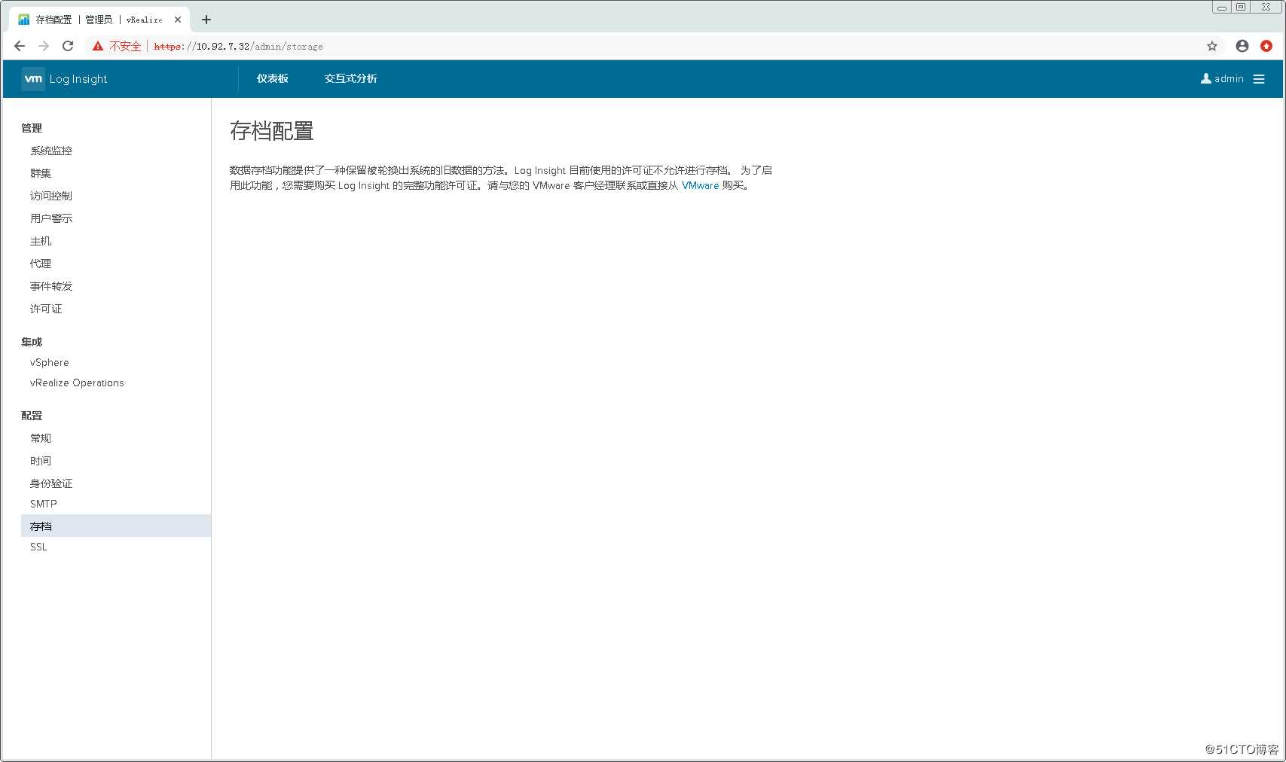
Task: Click the browser back arrow
Action: click(20, 46)
